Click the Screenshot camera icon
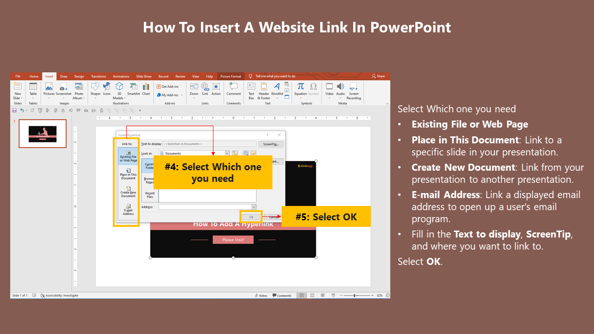The image size is (594, 334). pyautogui.click(x=64, y=86)
